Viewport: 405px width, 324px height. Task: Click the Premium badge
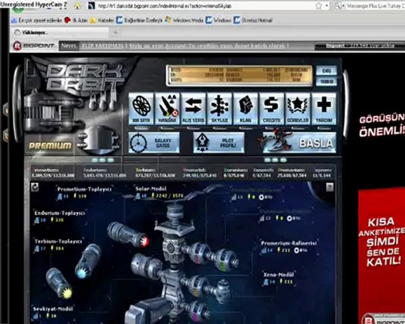click(x=50, y=146)
